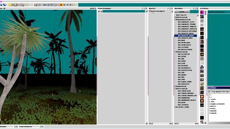Collapse the GameObjects dll tree node
The width and height of the screenshot is (230, 129).
175,20
